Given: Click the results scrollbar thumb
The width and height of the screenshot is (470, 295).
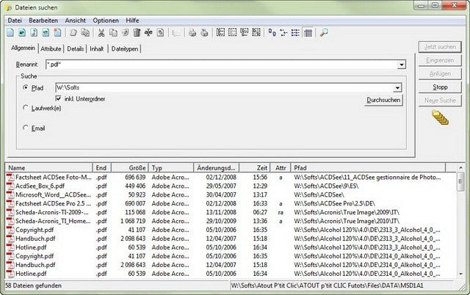Looking at the screenshot, I should click(x=460, y=181).
